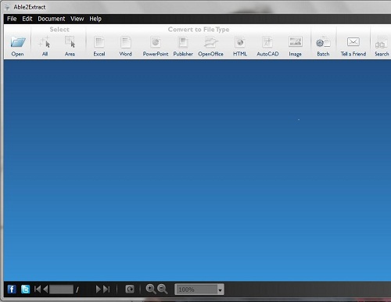
Task: Open the Twitter icon in bottom bar
Action: (25, 290)
